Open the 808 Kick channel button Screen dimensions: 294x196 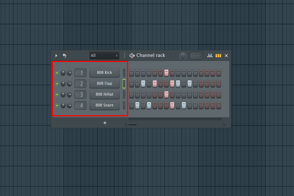(x=105, y=72)
